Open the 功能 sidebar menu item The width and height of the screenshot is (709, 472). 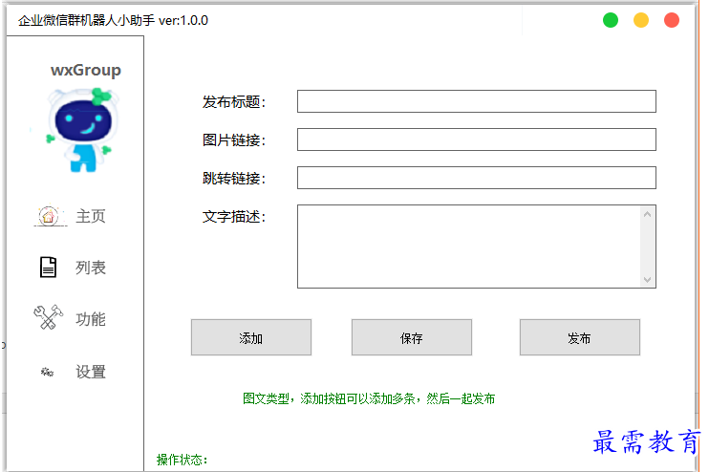[x=91, y=319]
